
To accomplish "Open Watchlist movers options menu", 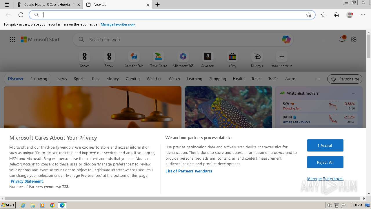I will pos(354,93).
